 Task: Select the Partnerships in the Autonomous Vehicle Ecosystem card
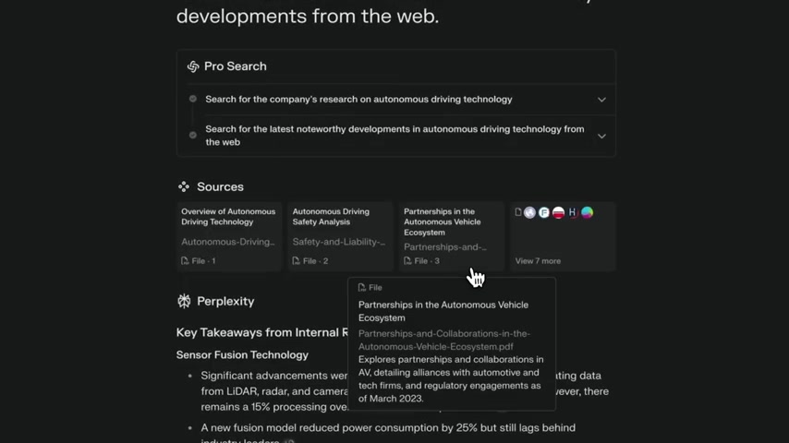pyautogui.click(x=452, y=236)
